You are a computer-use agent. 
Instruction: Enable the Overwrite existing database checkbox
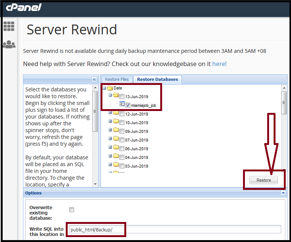pos(71,210)
